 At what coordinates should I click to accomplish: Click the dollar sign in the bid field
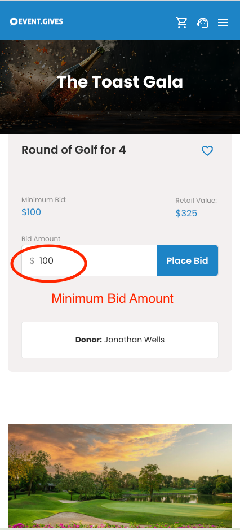tap(32, 260)
